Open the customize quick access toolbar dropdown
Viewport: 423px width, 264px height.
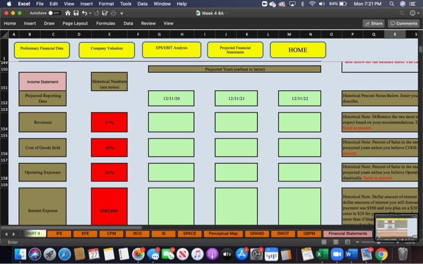pyautogui.click(x=121, y=13)
